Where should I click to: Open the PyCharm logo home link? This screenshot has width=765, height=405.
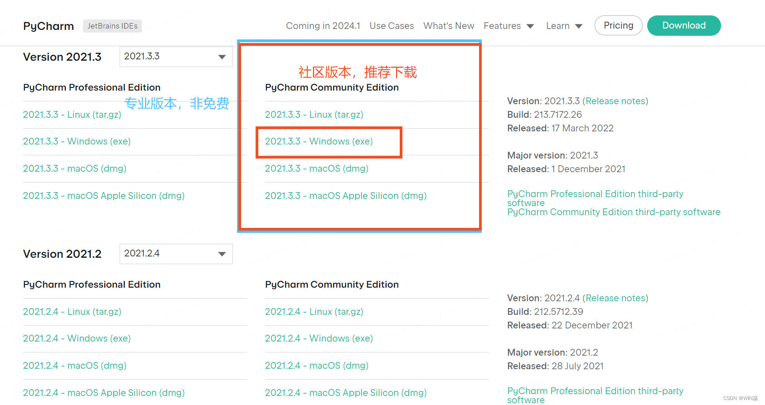[x=48, y=26]
